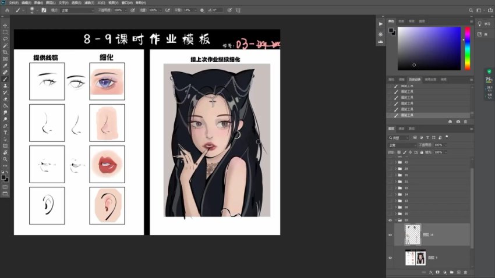Screen dimensions: 495x278
Task: Select the Zoom magnifier tool
Action: [5, 159]
